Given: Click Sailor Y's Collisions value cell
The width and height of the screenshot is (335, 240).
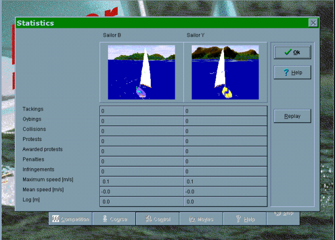Looking at the screenshot, I should click(x=226, y=131).
